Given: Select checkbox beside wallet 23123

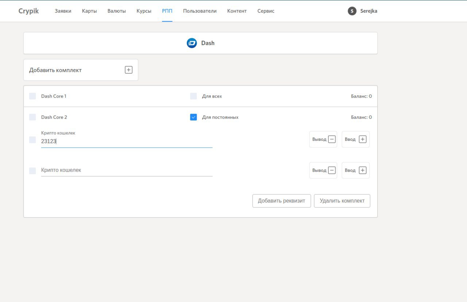Looking at the screenshot, I should [32, 140].
